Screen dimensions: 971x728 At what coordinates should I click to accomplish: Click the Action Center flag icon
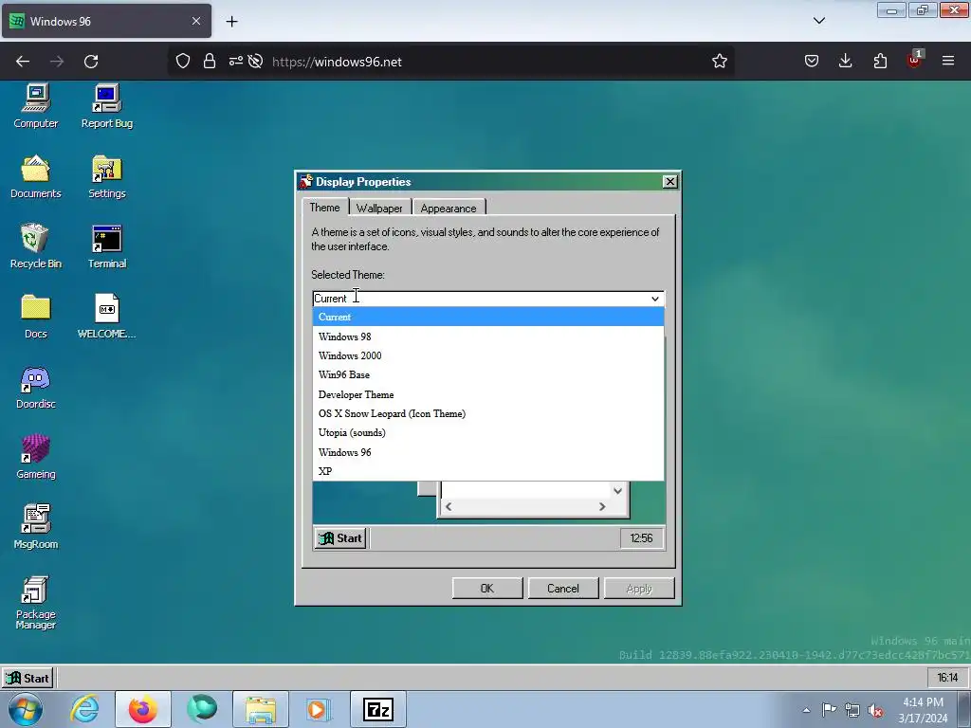tap(829, 710)
